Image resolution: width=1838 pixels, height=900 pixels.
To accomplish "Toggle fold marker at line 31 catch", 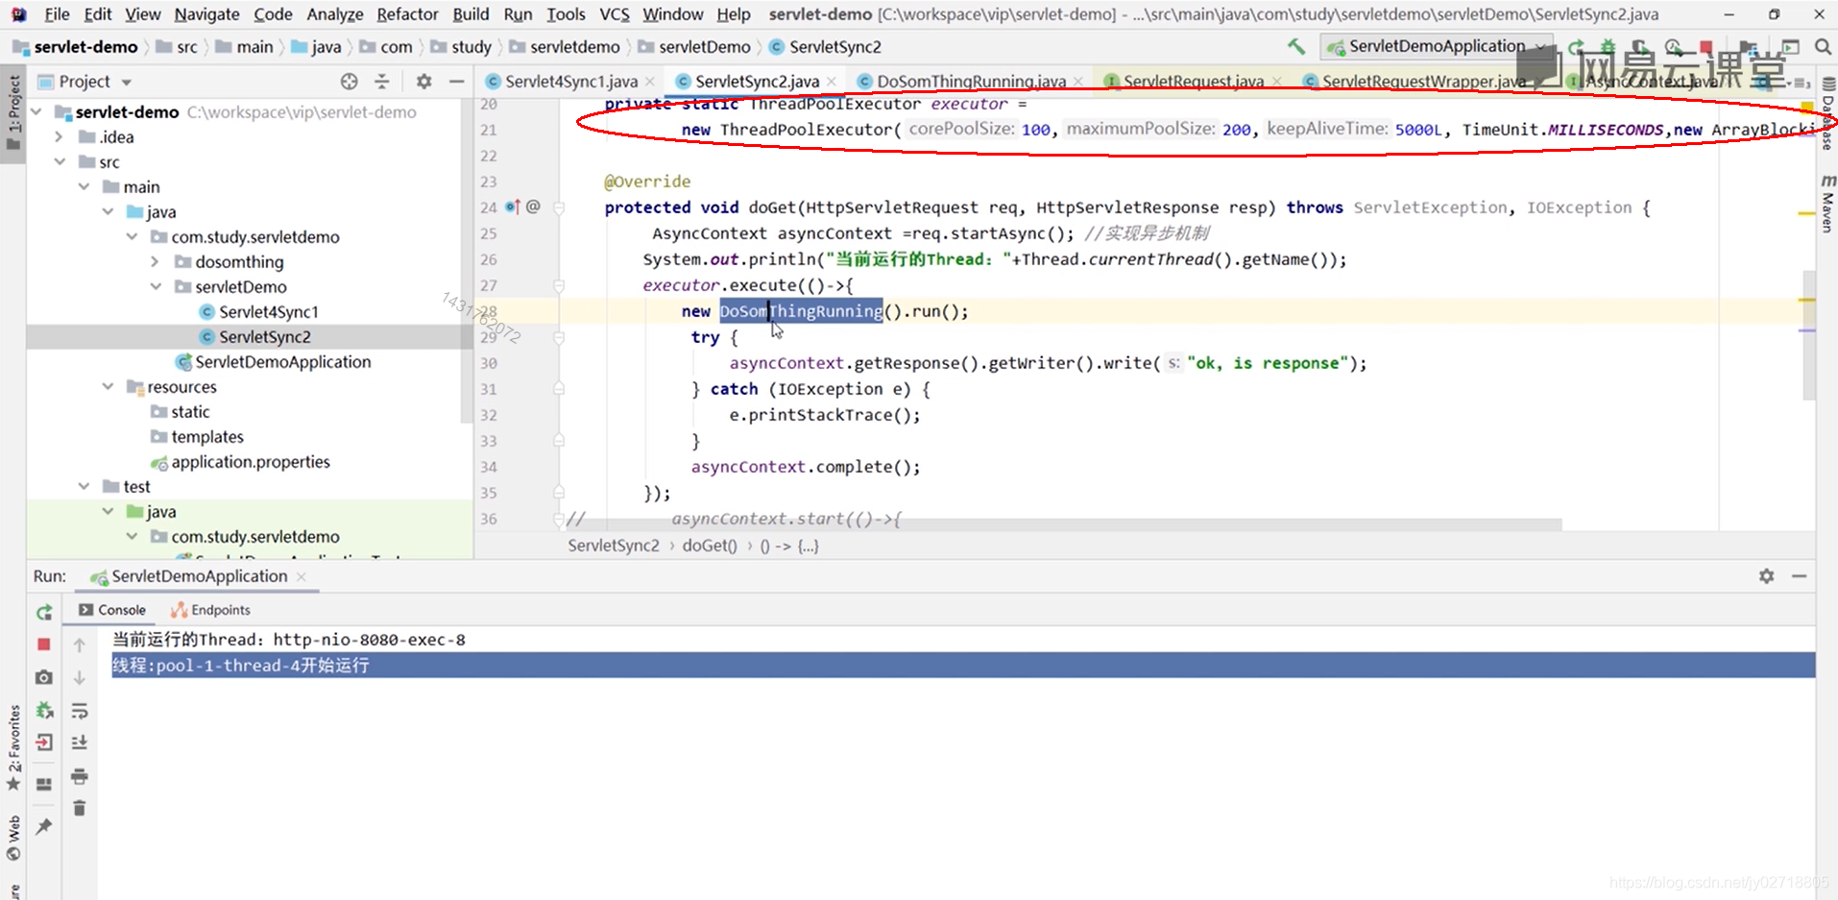I will point(559,389).
